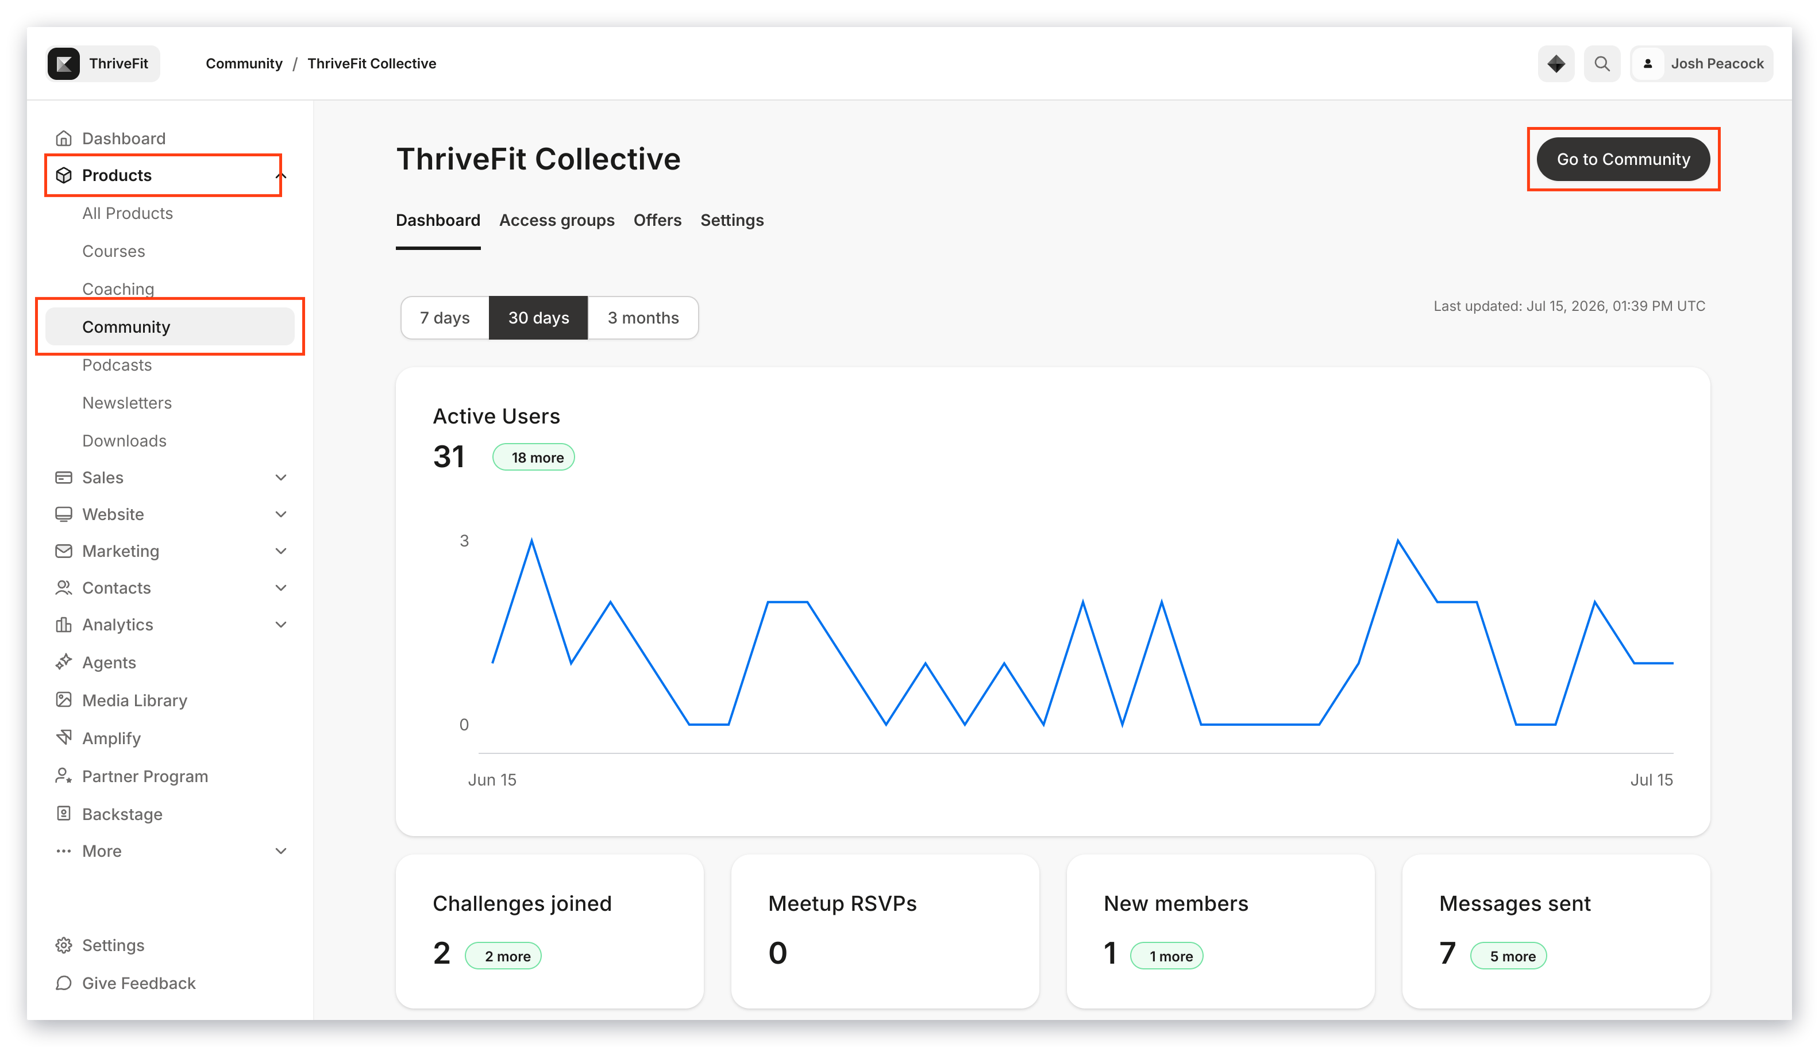The image size is (1819, 1047).
Task: Open the Give Feedback link
Action: (138, 983)
